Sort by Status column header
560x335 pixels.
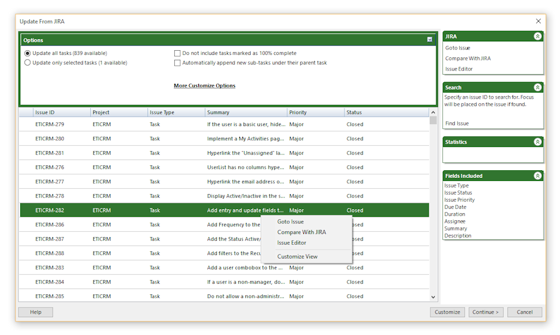click(387, 112)
